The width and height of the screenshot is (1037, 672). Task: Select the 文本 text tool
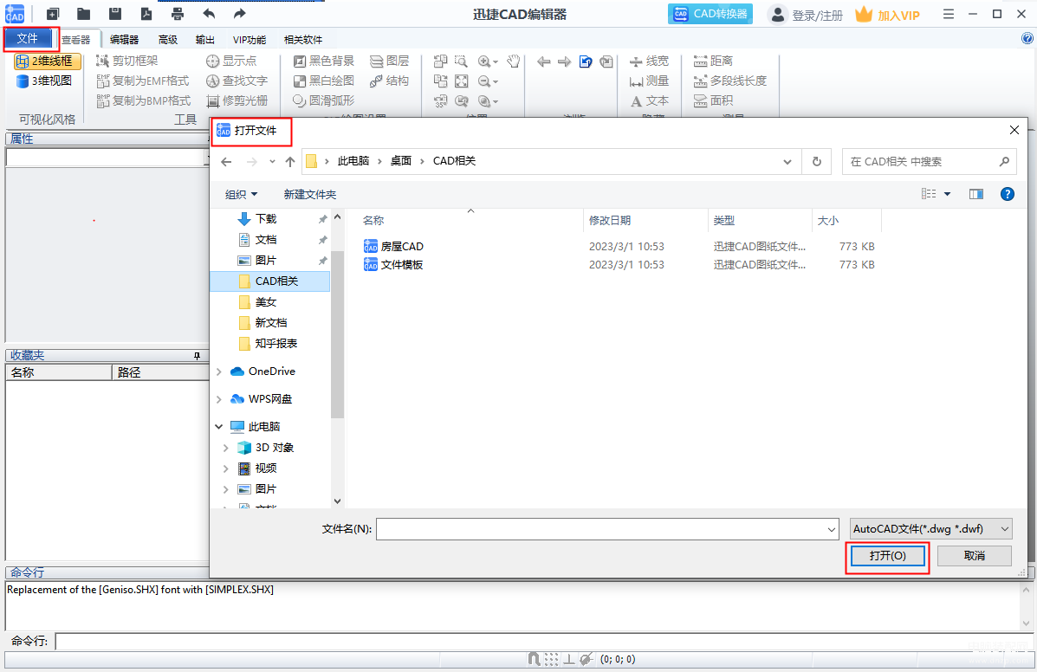(x=650, y=100)
